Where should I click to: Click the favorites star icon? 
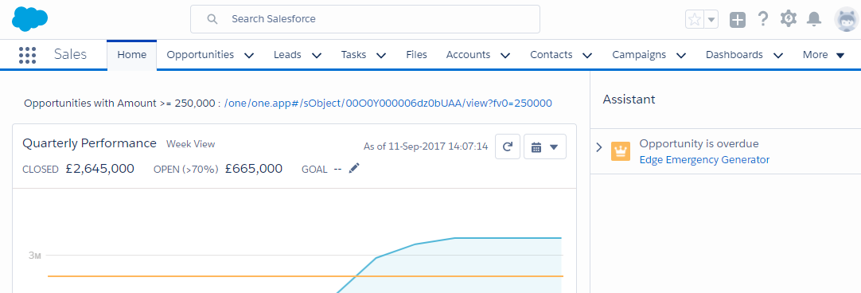(x=695, y=20)
